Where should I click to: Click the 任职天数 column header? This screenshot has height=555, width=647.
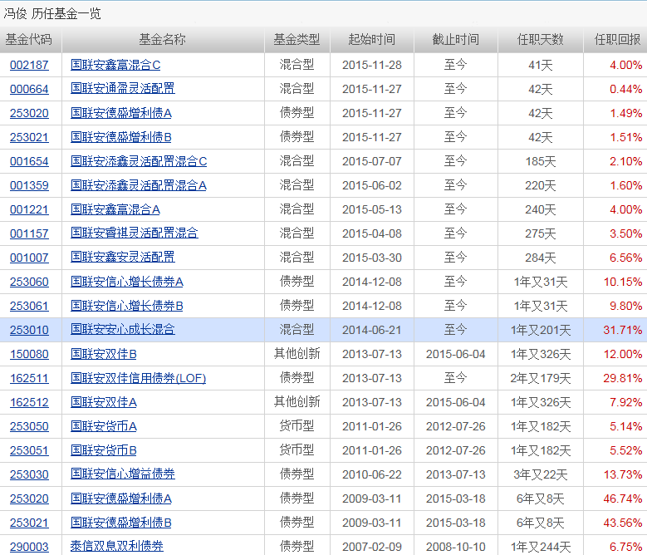tap(541, 40)
